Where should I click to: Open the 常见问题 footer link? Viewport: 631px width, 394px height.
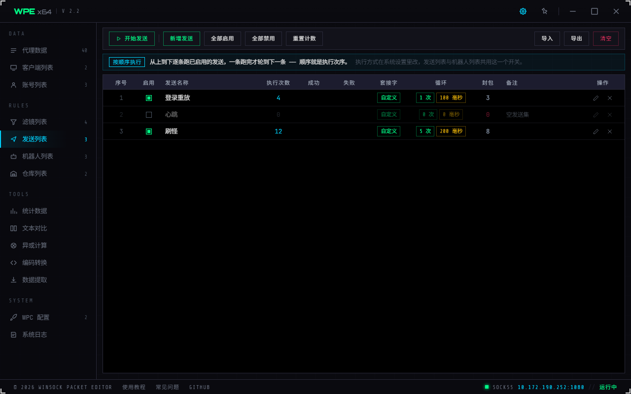point(167,387)
